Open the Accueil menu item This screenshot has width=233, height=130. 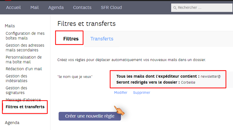(13, 7)
